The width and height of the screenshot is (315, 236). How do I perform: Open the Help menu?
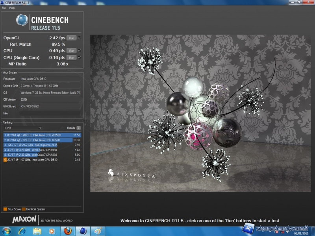coord(12,8)
